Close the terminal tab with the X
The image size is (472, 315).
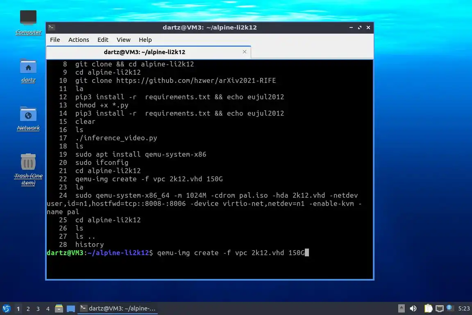(245, 52)
